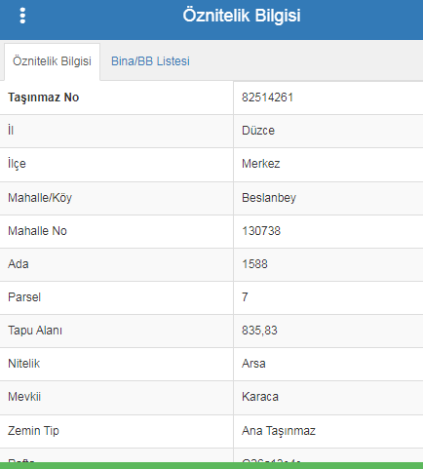
Task: Select the Mahalle No value 130738
Action: click(261, 231)
